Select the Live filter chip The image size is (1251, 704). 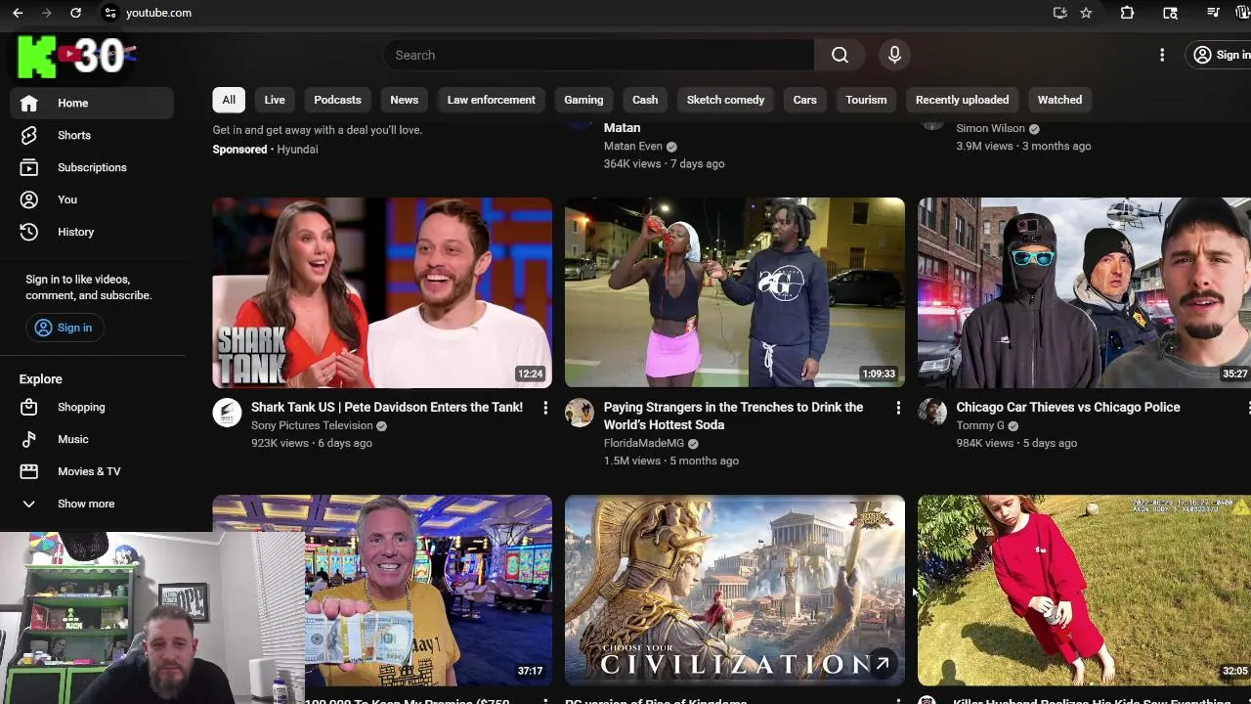click(x=275, y=100)
